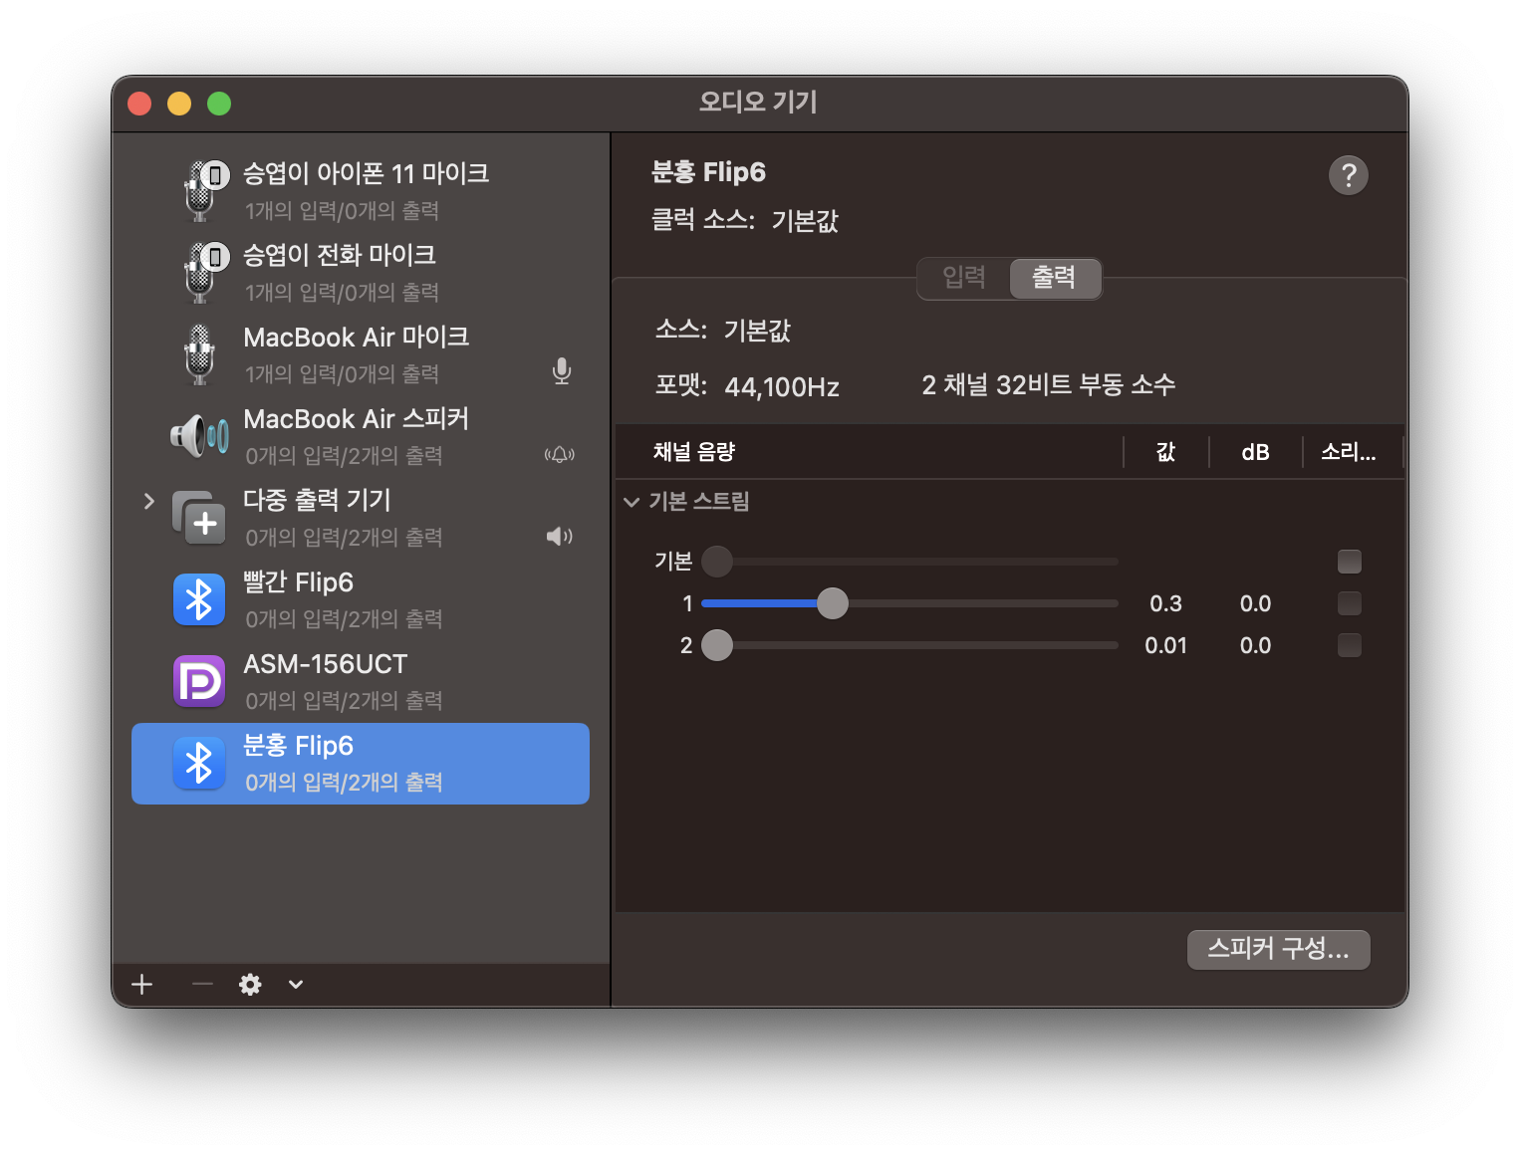
Task: Click channel 2 value 0.01
Action: (1165, 645)
